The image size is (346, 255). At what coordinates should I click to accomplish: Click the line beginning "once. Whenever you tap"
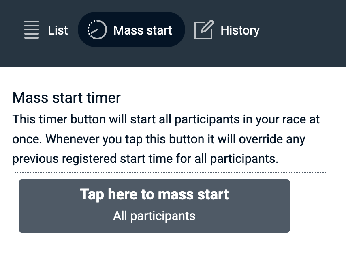[159, 139]
